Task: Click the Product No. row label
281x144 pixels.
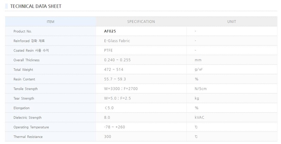Action: [22, 31]
